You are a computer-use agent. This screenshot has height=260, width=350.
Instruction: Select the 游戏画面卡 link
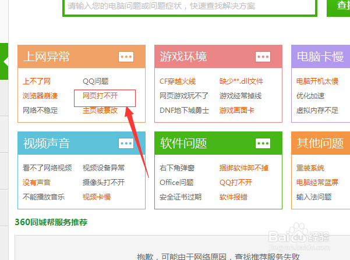pos(237,111)
